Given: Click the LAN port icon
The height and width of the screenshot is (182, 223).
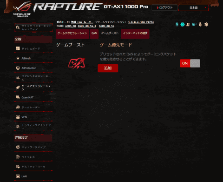Looking at the screenshot, I should click(18, 176).
